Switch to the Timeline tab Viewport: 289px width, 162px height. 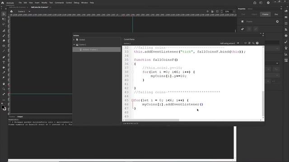(12, 117)
